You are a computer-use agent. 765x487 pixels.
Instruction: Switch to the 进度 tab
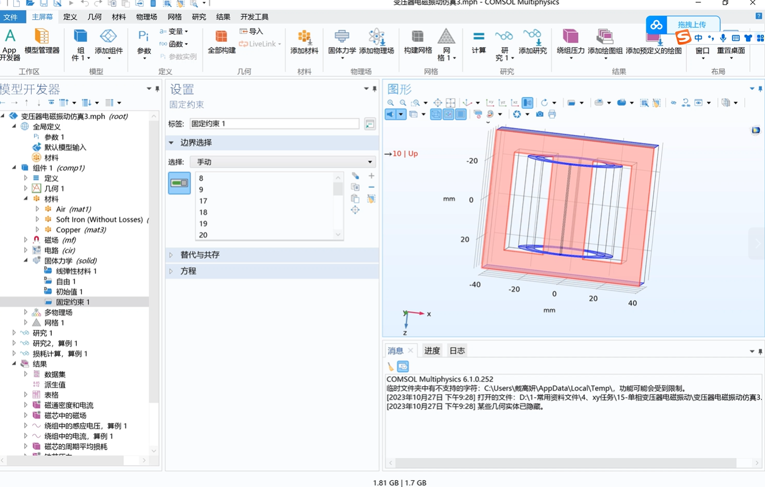tap(432, 351)
